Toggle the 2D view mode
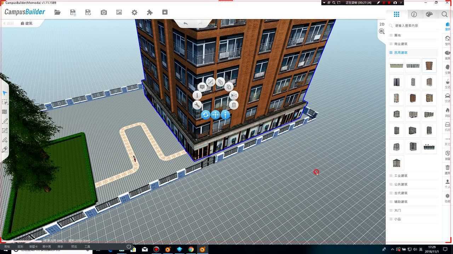The width and height of the screenshot is (453, 254). [382, 24]
